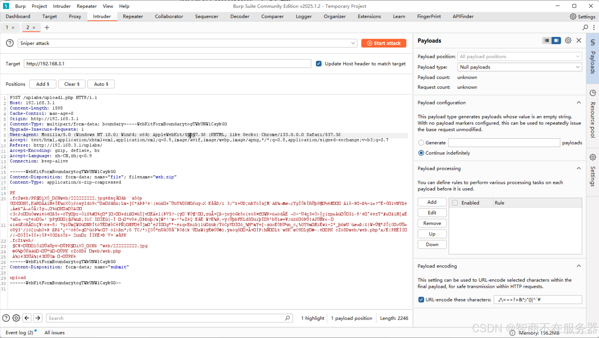Screen dimensions: 599x338
Task: Open Payloads panel gear settings icon
Action: [x=568, y=41]
